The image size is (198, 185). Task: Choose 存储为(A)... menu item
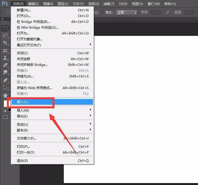coord(52,76)
